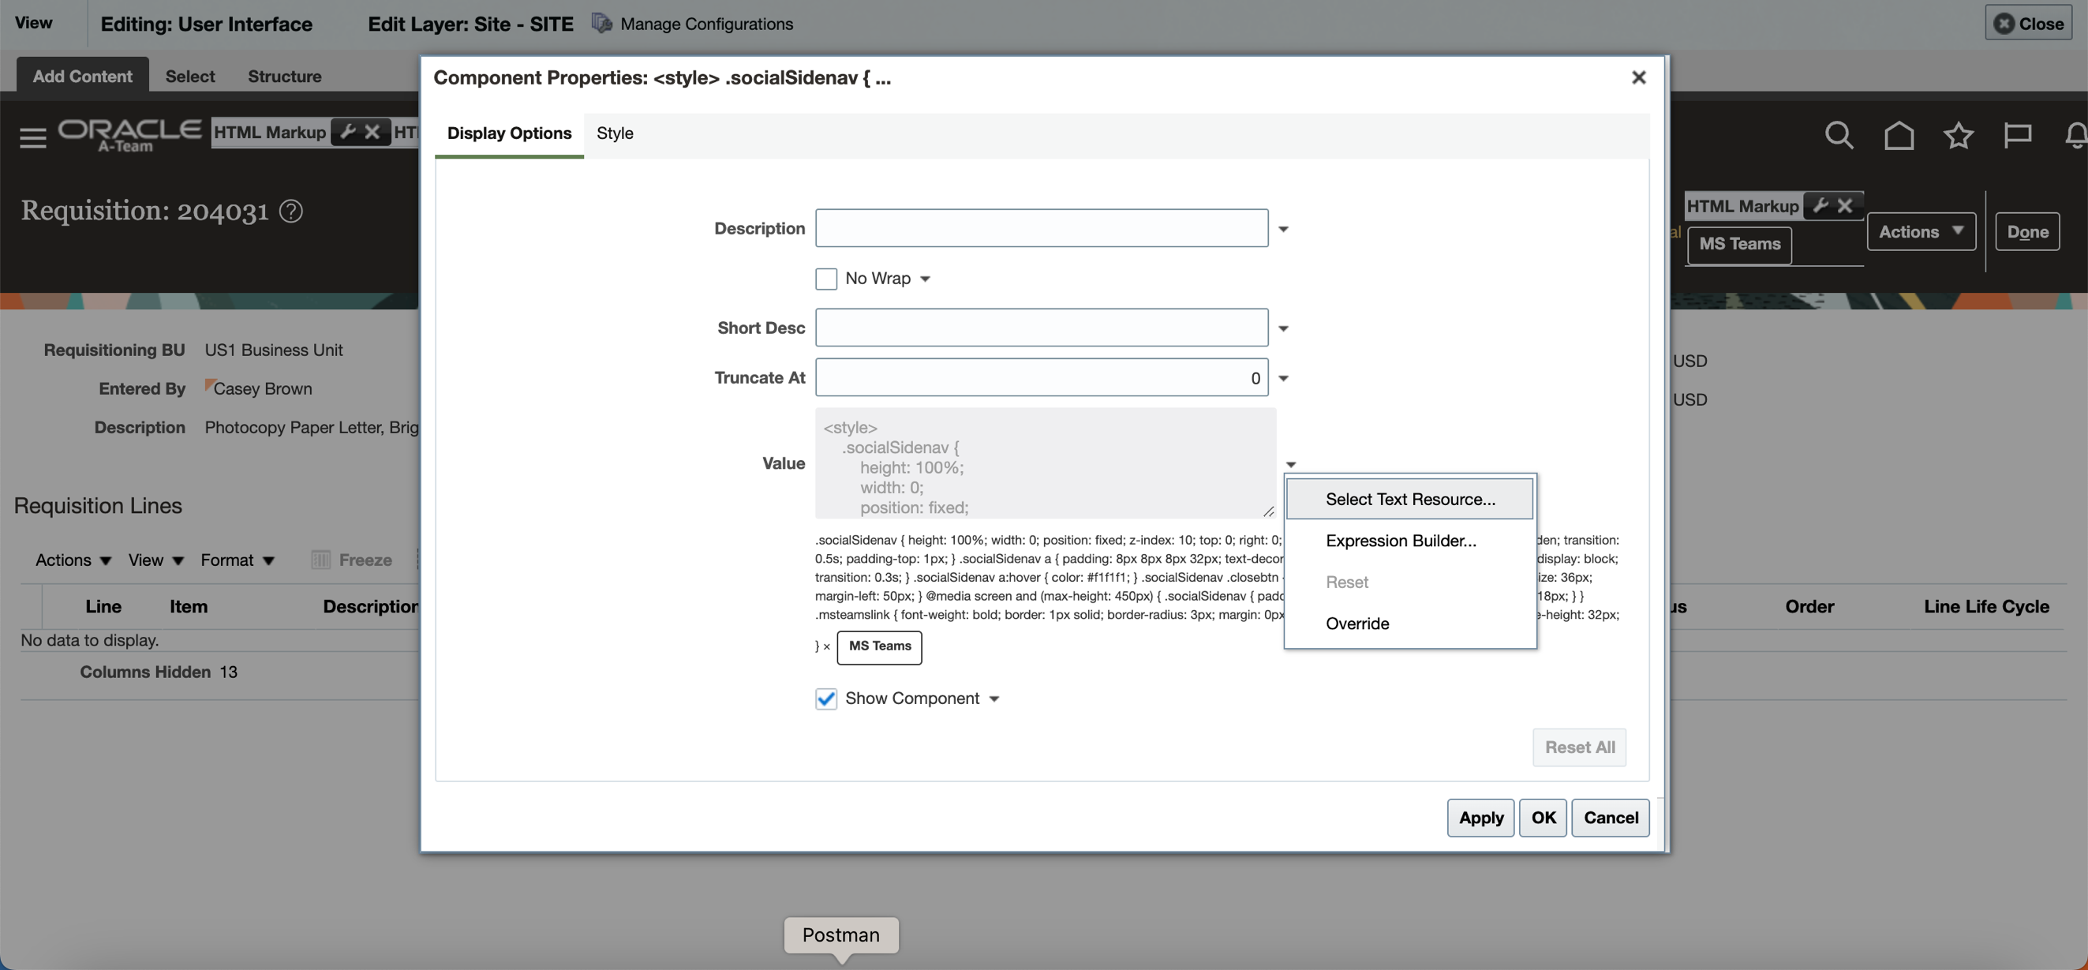The width and height of the screenshot is (2088, 970).
Task: Close the Component Properties dialog with X
Action: (x=1638, y=77)
